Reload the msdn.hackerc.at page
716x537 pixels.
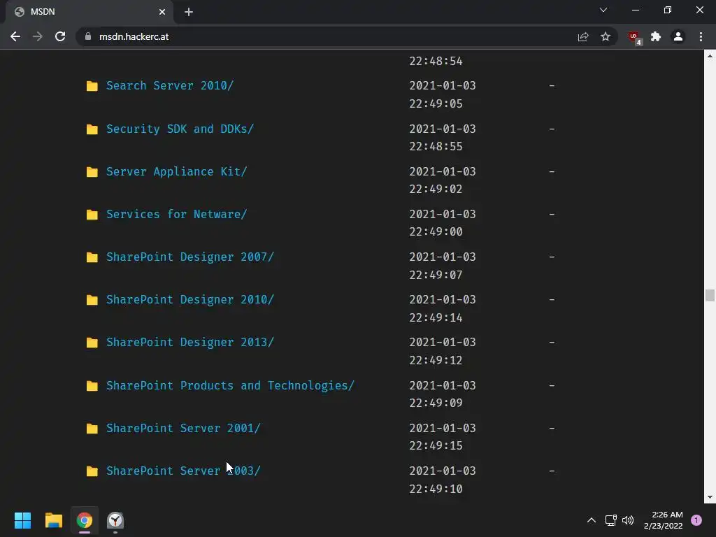click(60, 36)
